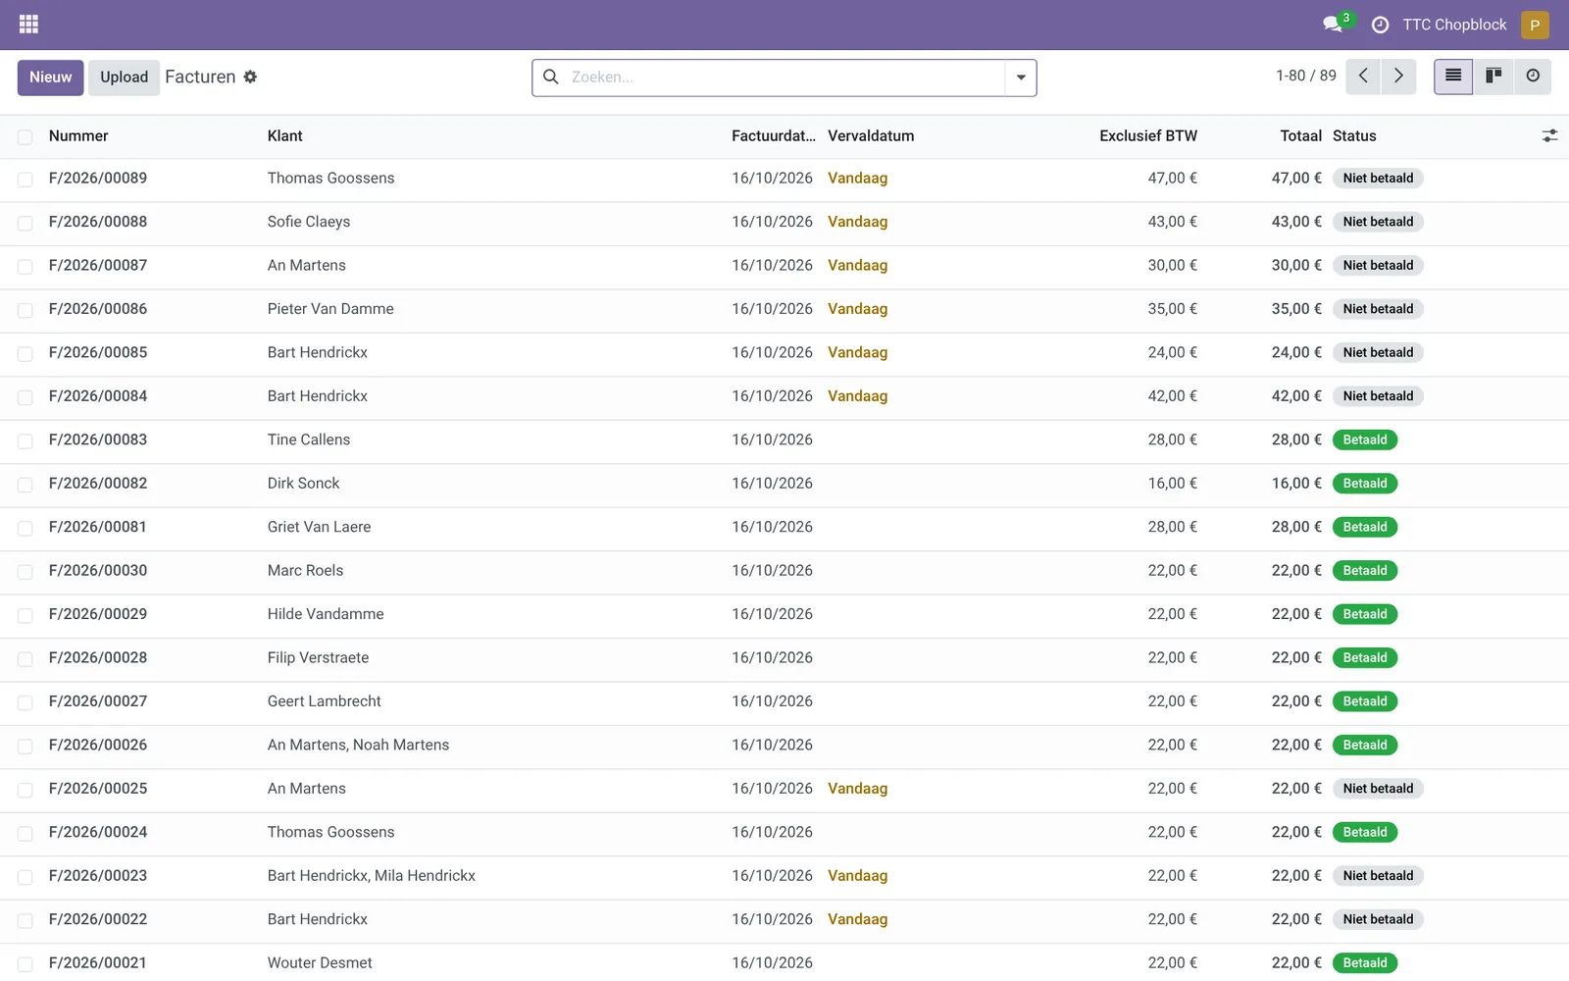Screen dimensions: 1569x981
Task: Switch to kanban view
Action: (1493, 76)
